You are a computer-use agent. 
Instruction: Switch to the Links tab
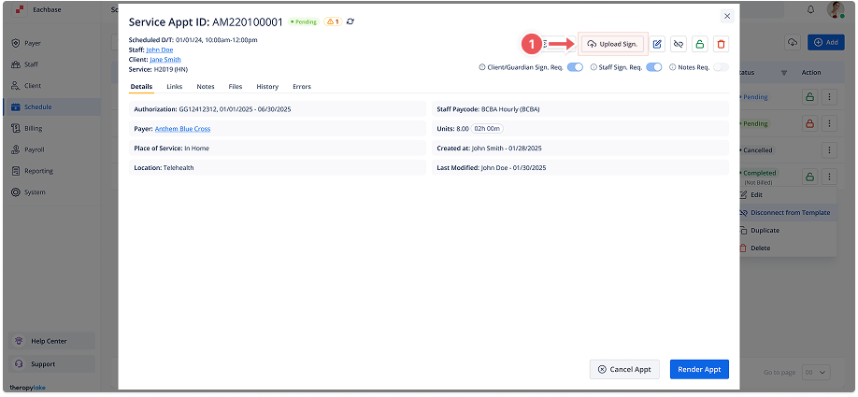point(175,86)
